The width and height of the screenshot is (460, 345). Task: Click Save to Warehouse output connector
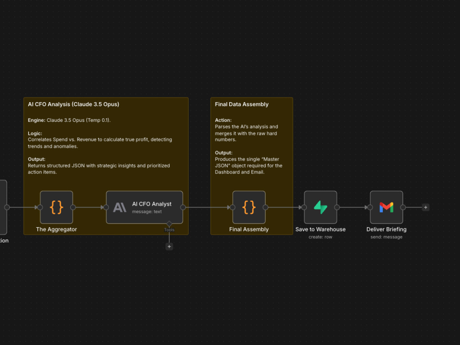[337, 207]
